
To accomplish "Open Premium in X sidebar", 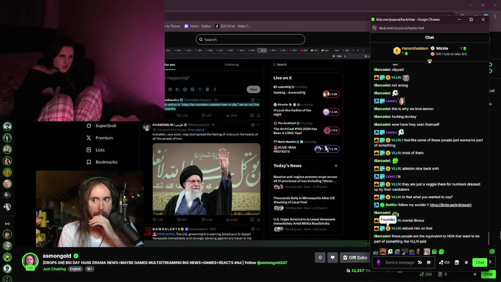I will 99,138.
